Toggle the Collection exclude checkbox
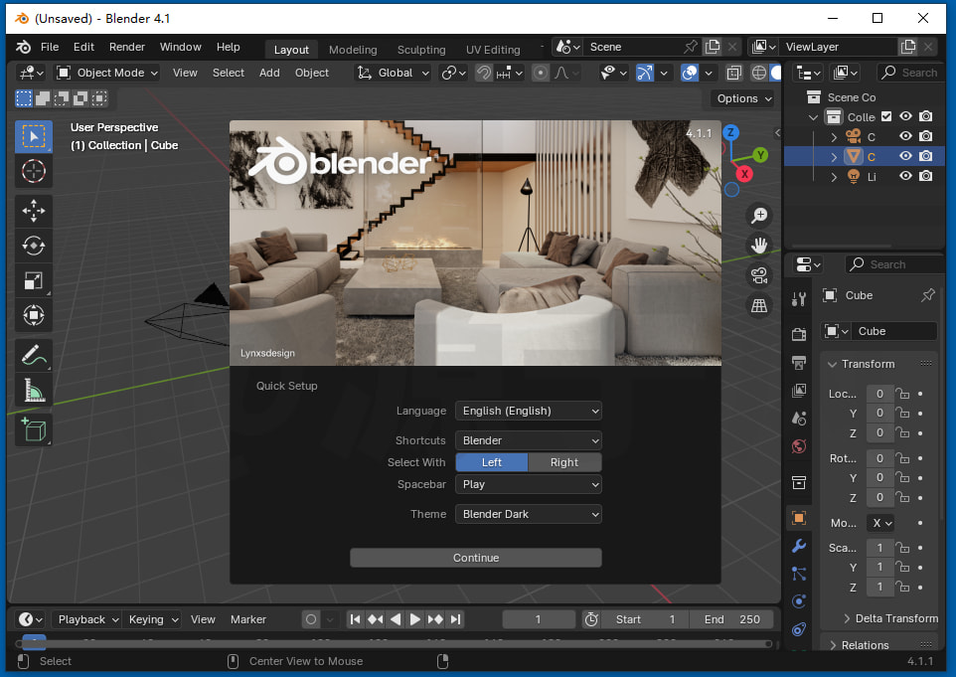Viewport: 956px width, 677px height. (886, 116)
